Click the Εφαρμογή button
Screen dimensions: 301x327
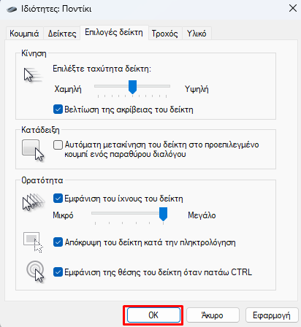(272, 315)
